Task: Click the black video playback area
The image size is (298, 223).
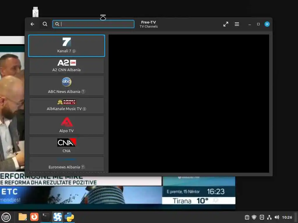Action: coord(189,104)
